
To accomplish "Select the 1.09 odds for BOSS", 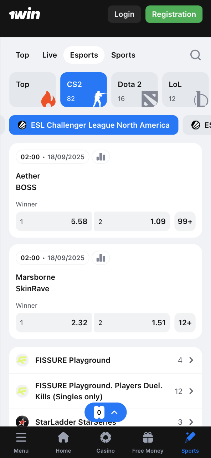I will tap(132, 221).
